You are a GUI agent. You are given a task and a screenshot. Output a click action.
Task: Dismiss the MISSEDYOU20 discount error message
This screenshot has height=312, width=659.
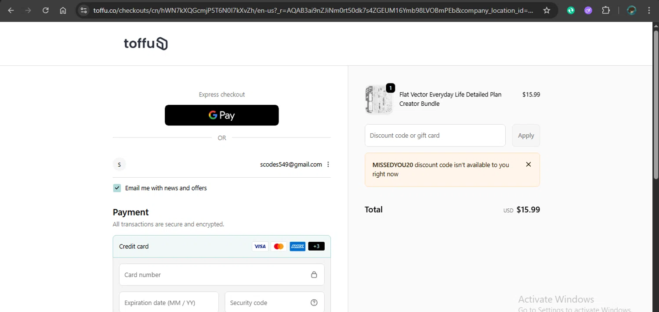pyautogui.click(x=529, y=165)
